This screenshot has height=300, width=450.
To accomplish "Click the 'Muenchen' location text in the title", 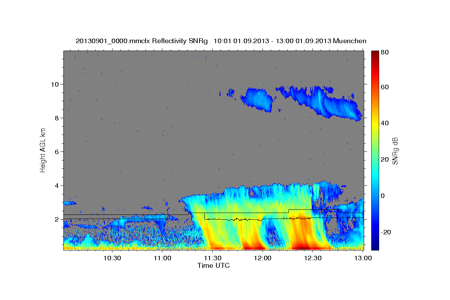I will [x=349, y=41].
